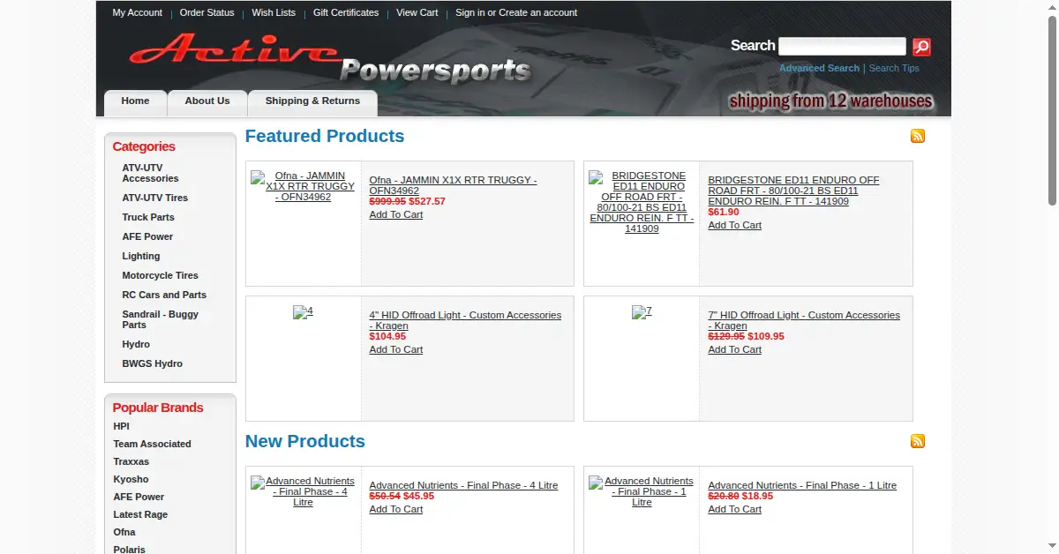Add 7" HID Offroad Light to cart
This screenshot has width=1059, height=554.
(734, 349)
